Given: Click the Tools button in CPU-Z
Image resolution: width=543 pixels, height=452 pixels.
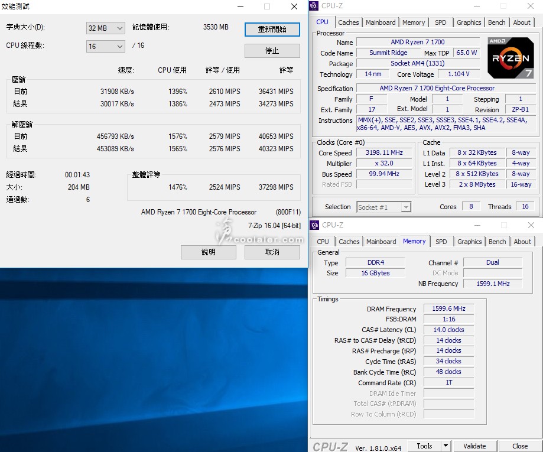Looking at the screenshot, I should 424,446.
